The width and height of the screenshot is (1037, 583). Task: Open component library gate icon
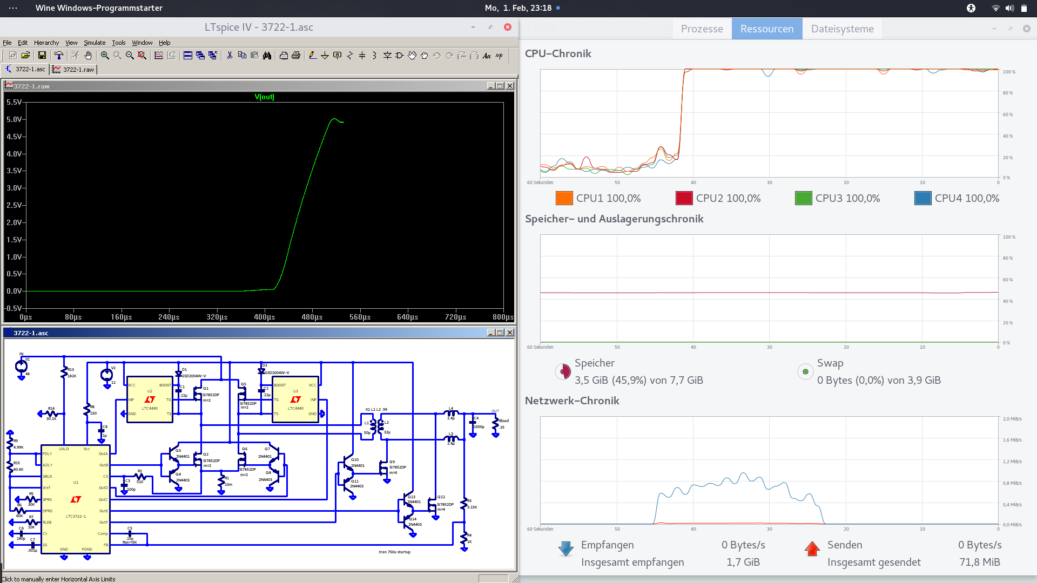[400, 56]
